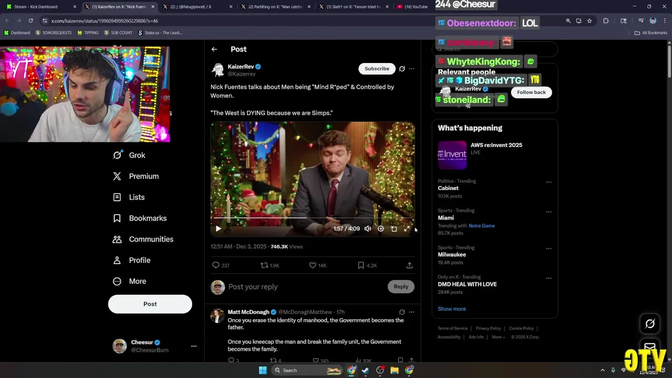Image resolution: width=672 pixels, height=378 pixels.
Task: Open more options for Cabinet trend
Action: [x=549, y=182]
